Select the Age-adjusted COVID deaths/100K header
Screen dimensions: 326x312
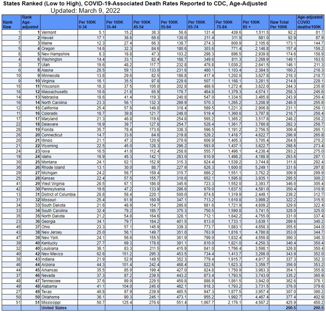pyautogui.click(x=310, y=22)
